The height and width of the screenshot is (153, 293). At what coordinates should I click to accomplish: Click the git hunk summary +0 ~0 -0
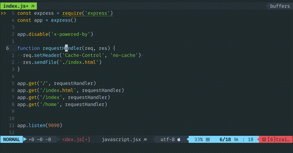coord(40,139)
